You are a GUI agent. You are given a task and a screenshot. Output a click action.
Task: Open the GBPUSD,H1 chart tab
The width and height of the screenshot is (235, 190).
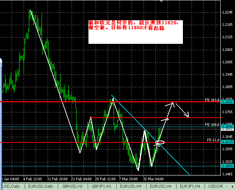click(x=72, y=186)
